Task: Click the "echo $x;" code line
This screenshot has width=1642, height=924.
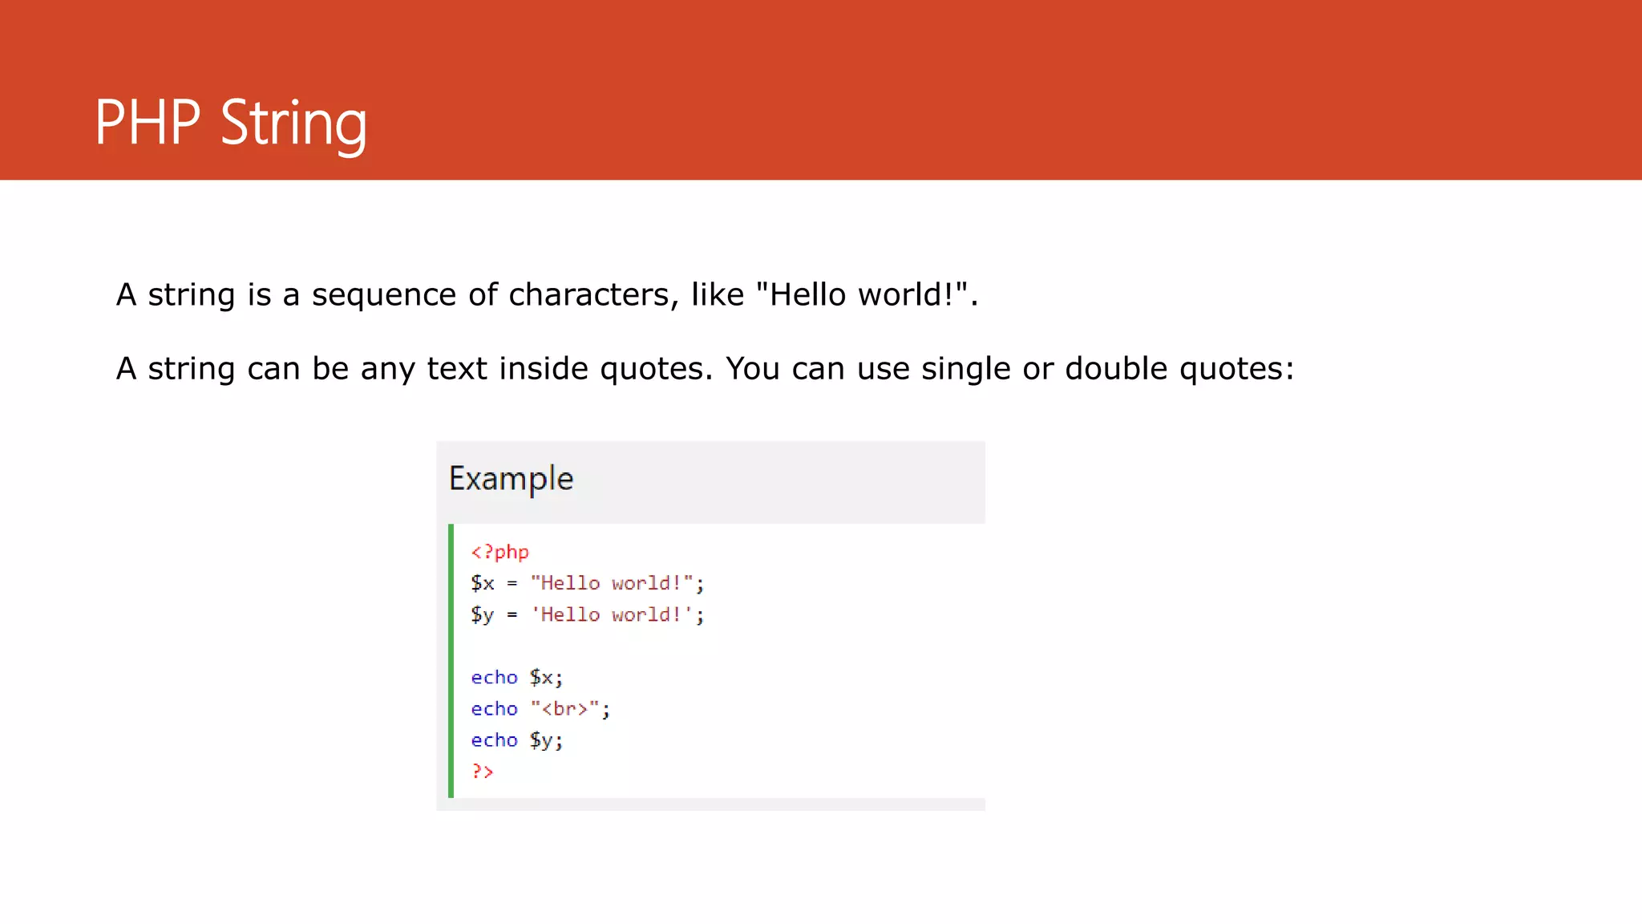Action: click(x=517, y=678)
